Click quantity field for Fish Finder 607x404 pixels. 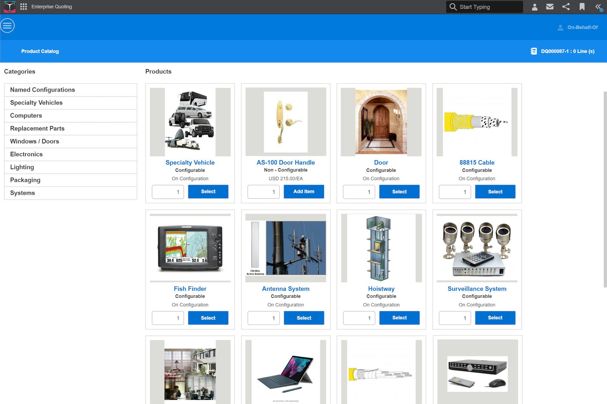168,318
